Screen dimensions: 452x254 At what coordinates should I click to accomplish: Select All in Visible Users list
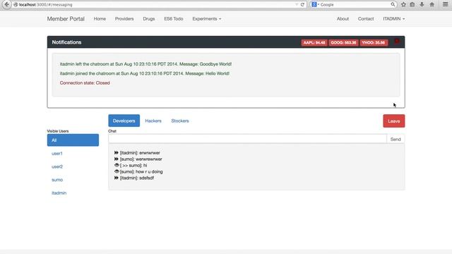(x=73, y=140)
